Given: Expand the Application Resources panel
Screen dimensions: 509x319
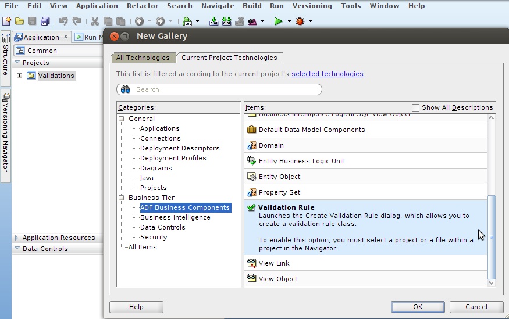Looking at the screenshot, I should coord(17,238).
